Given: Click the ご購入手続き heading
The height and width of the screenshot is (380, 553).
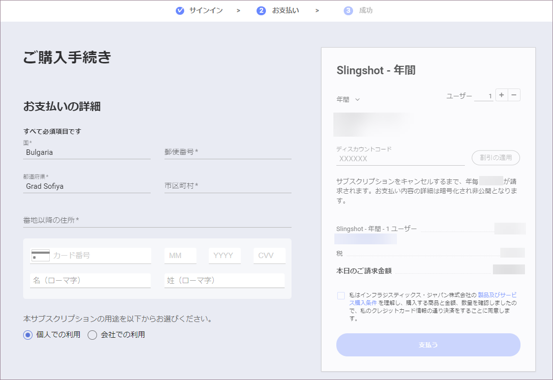Looking at the screenshot, I should (x=67, y=57).
